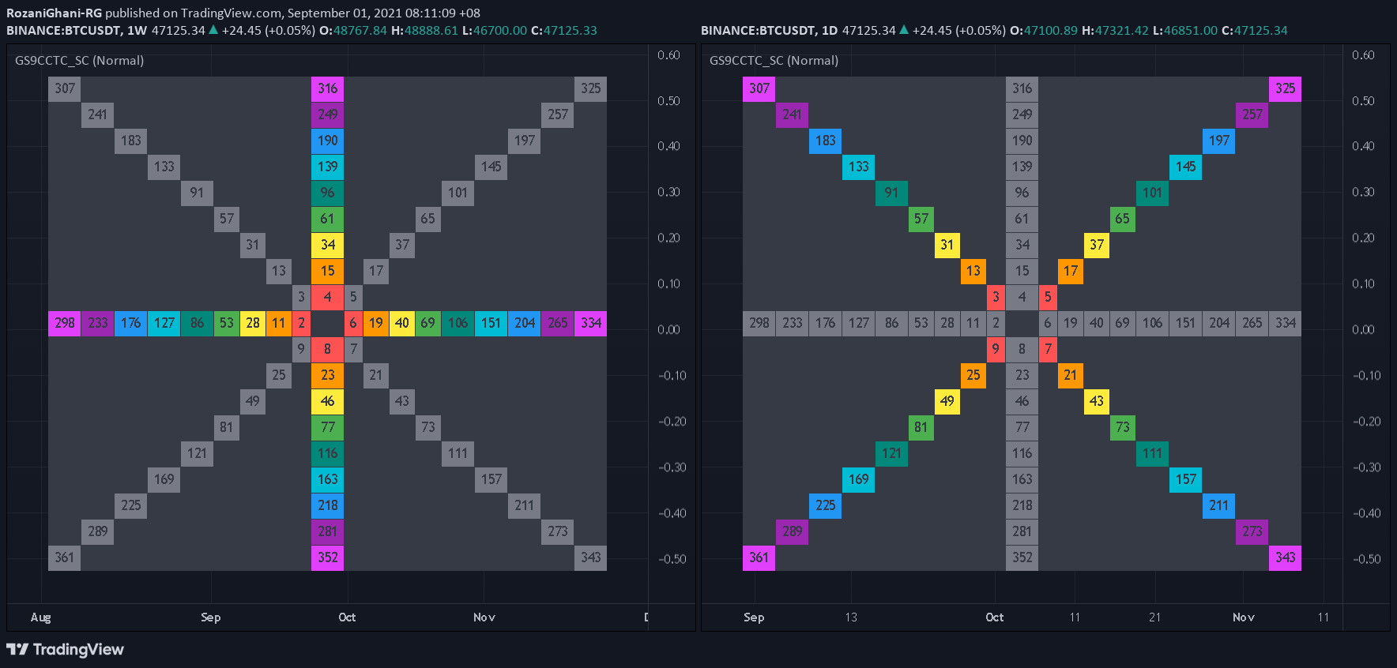Image resolution: width=1397 pixels, height=668 pixels.
Task: Click gray cell 316 in the 1D chart
Action: point(1022,88)
